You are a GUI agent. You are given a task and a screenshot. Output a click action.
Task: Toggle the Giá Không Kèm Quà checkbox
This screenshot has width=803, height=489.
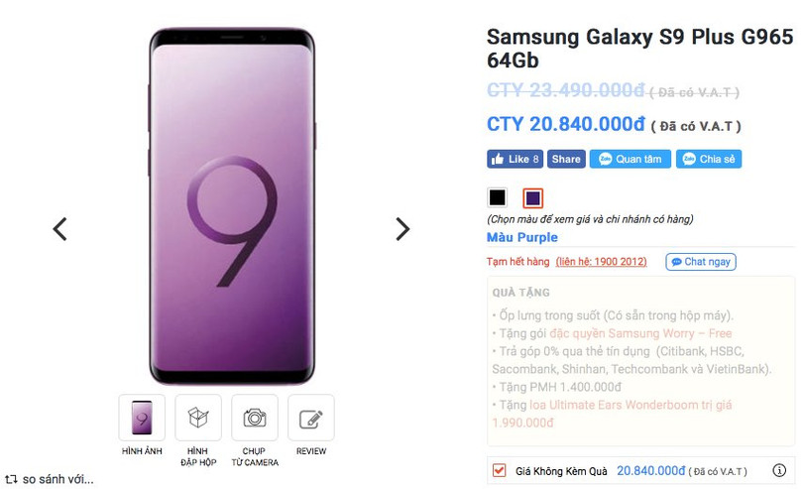click(499, 471)
